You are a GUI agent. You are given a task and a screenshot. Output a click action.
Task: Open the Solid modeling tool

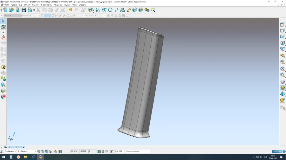coord(135,10)
